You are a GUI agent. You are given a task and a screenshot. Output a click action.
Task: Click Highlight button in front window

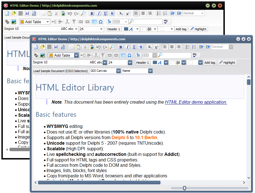pos(227,63)
